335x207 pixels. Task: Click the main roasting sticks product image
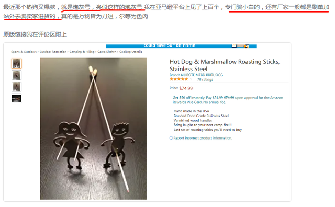(93, 129)
